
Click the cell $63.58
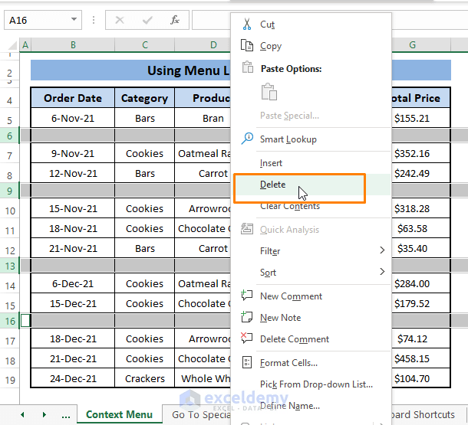420,228
